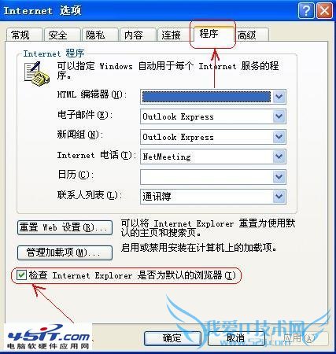Confirm with the 确定 button
Screen dimensions: 336x354
coord(172,338)
